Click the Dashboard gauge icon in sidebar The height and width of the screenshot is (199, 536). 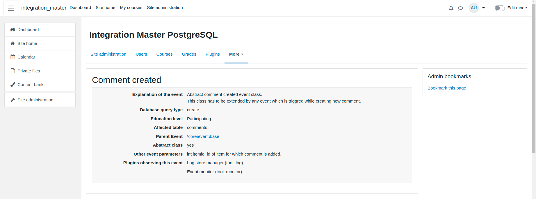pyautogui.click(x=13, y=30)
